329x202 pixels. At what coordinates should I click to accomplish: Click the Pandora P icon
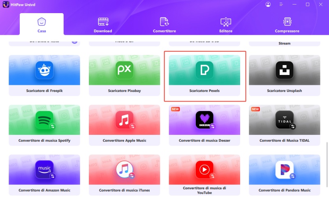(285, 170)
